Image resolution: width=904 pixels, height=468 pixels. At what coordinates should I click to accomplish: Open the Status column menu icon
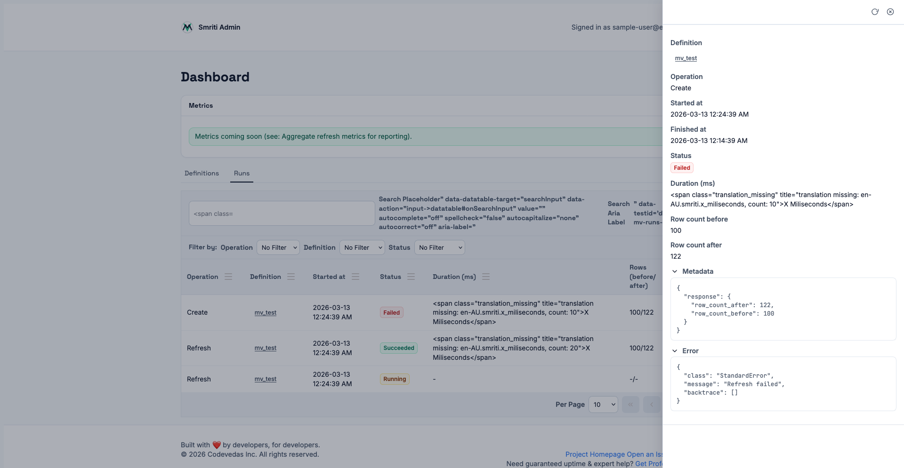pyautogui.click(x=411, y=277)
